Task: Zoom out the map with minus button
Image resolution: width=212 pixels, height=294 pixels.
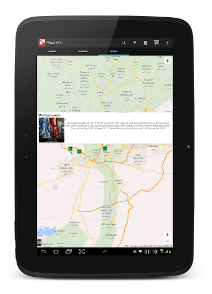Action: 167,241
